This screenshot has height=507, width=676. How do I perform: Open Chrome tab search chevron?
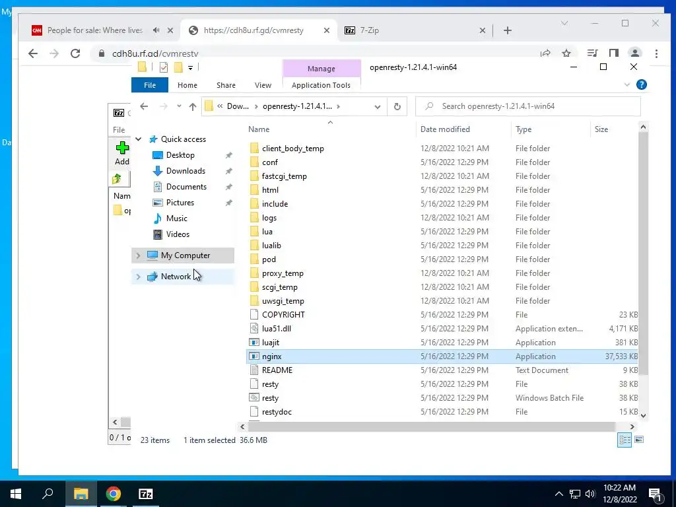[564, 23]
